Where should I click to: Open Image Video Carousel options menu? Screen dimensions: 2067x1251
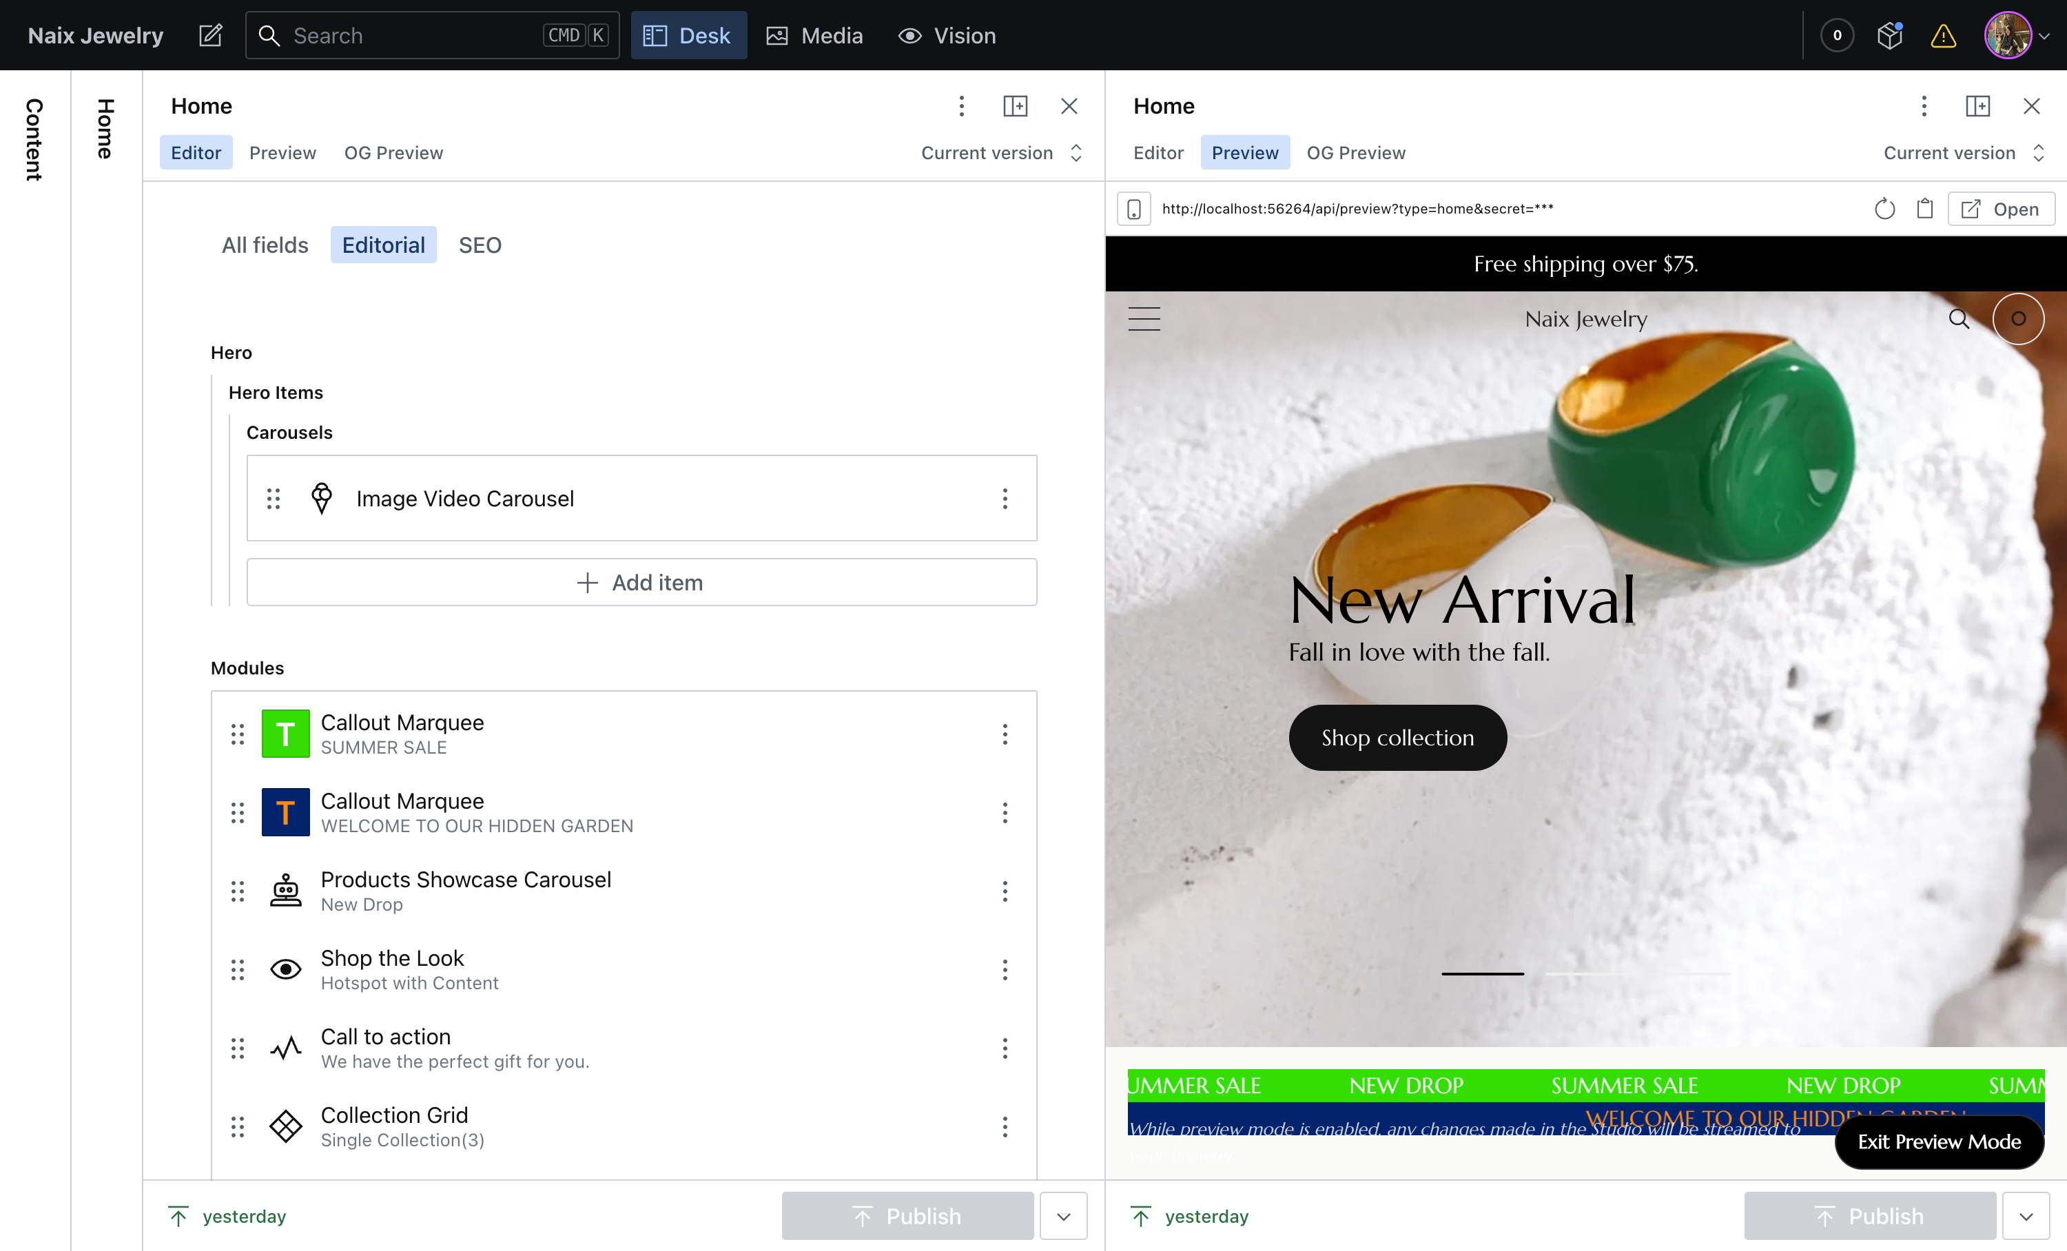[1004, 498]
